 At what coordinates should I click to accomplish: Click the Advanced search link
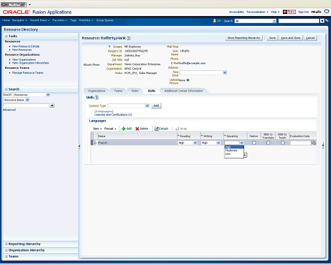[9, 110]
